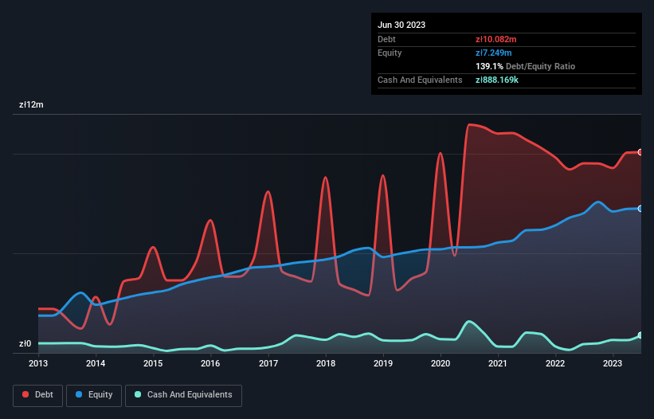The width and height of the screenshot is (654, 419).
Task: Click the 2019 x-axis label
Action: click(383, 363)
